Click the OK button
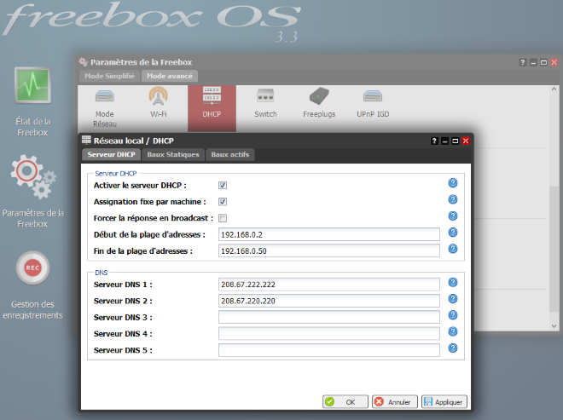Screen dimensions: 563x420 345,402
